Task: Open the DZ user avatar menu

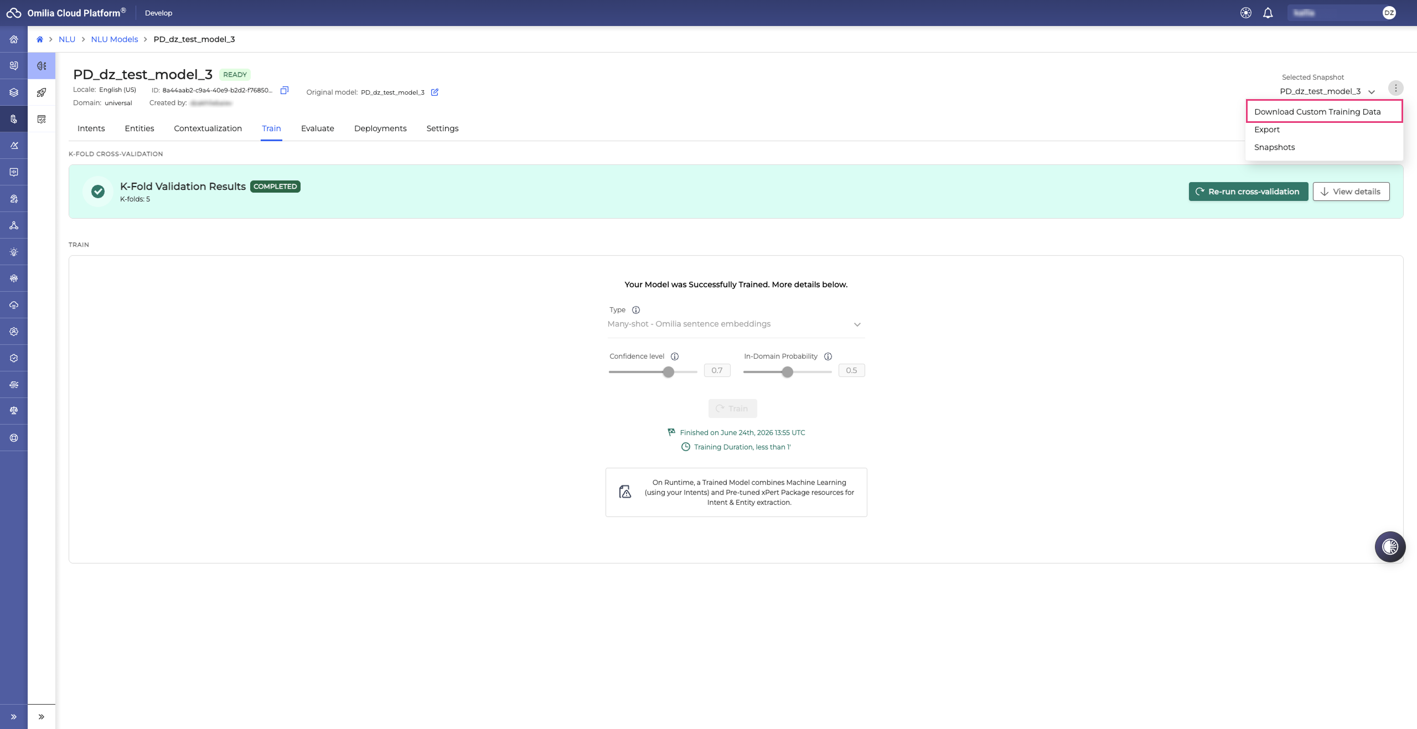Action: 1389,13
